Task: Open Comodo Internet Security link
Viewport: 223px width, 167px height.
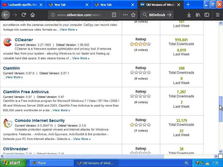Action: click(40, 121)
